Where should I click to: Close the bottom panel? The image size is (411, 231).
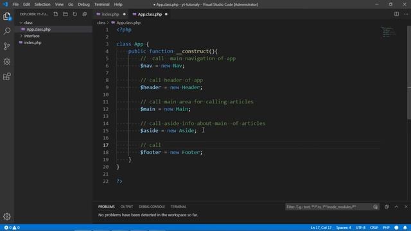tap(406, 207)
